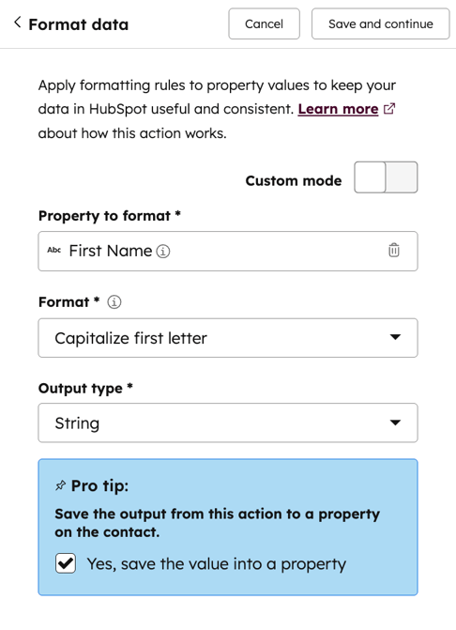Open the Learn more link
This screenshot has width=456, height=630.
click(338, 109)
